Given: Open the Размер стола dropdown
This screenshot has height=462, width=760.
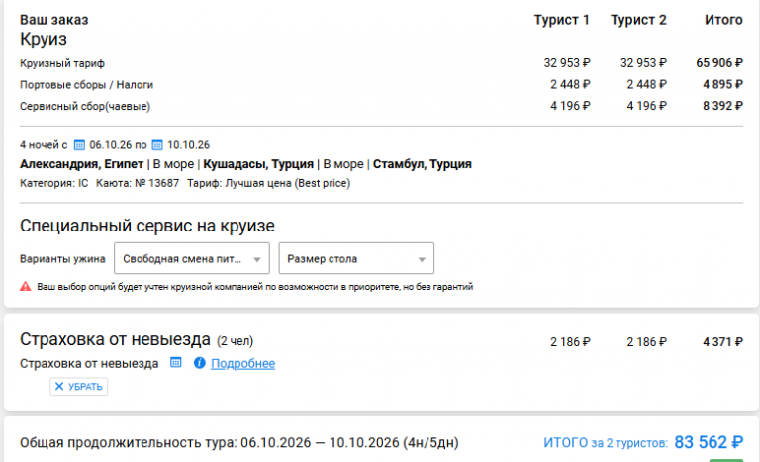Looking at the screenshot, I should [356, 258].
